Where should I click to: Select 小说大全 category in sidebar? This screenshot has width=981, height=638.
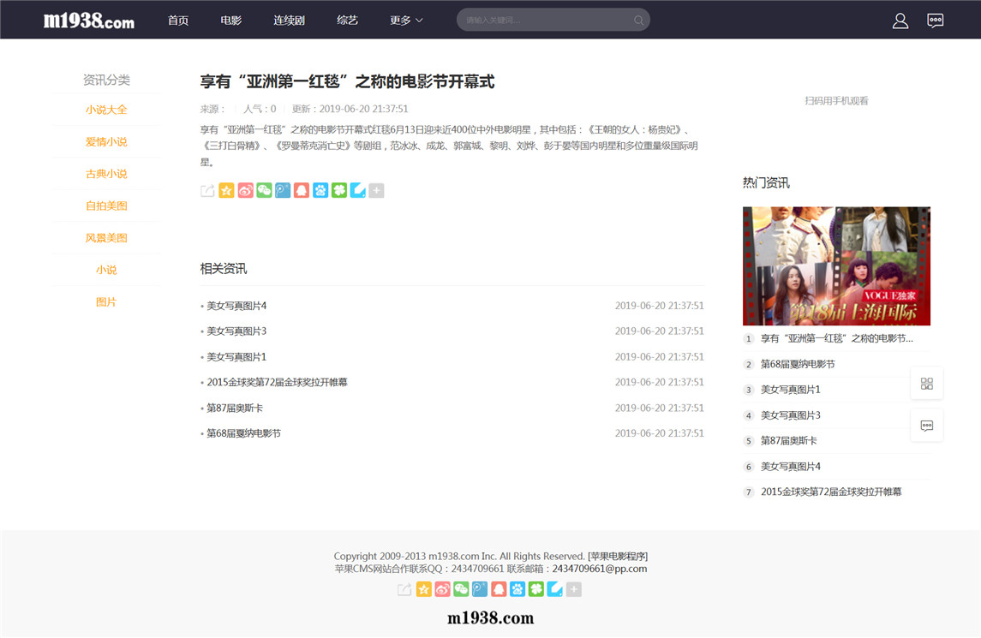tap(106, 110)
